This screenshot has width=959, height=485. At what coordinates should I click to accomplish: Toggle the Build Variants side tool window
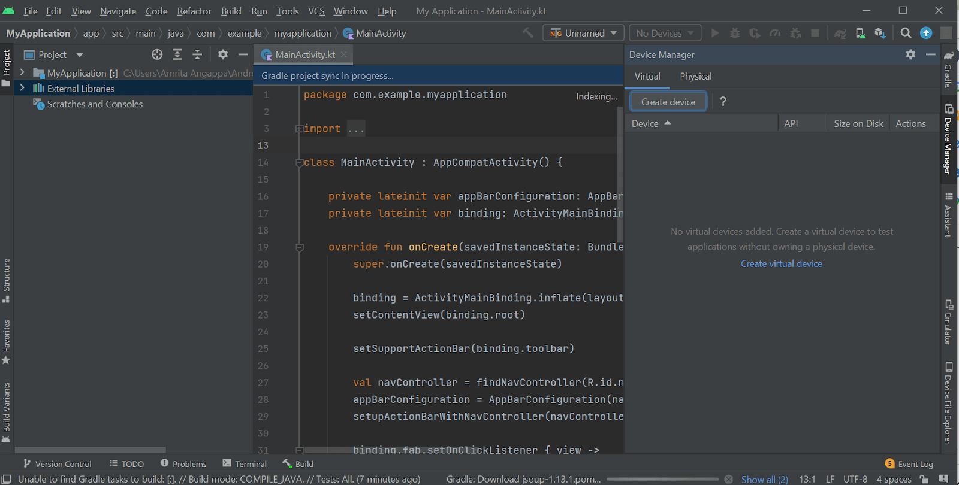point(7,413)
